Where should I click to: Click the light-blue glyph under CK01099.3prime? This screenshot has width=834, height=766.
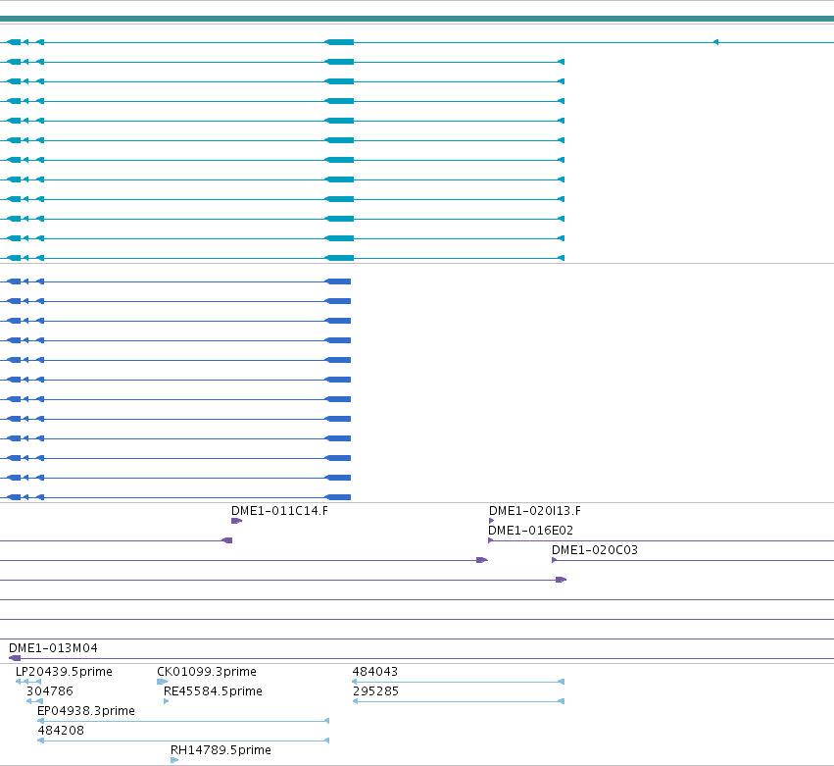coord(163,682)
